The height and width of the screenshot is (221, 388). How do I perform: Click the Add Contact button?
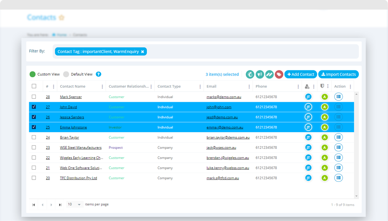click(301, 74)
